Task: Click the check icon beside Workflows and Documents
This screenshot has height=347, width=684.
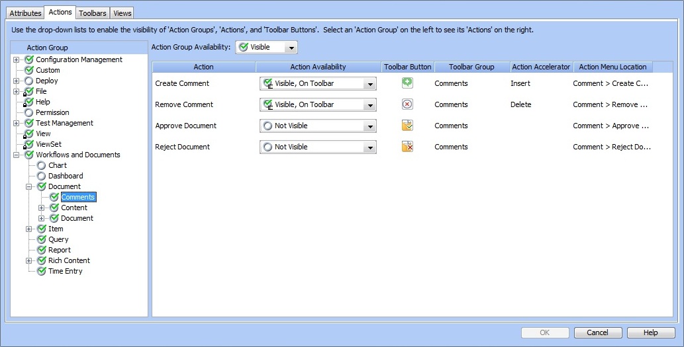Action: pos(29,155)
